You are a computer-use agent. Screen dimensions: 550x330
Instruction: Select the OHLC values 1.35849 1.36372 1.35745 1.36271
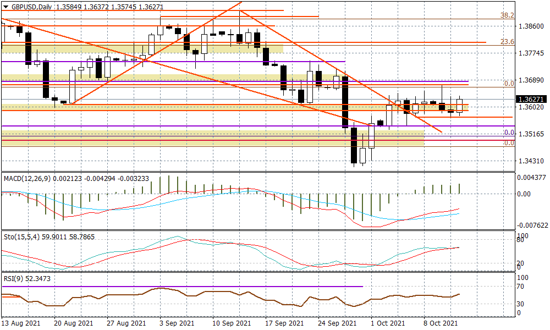(x=109, y=7)
